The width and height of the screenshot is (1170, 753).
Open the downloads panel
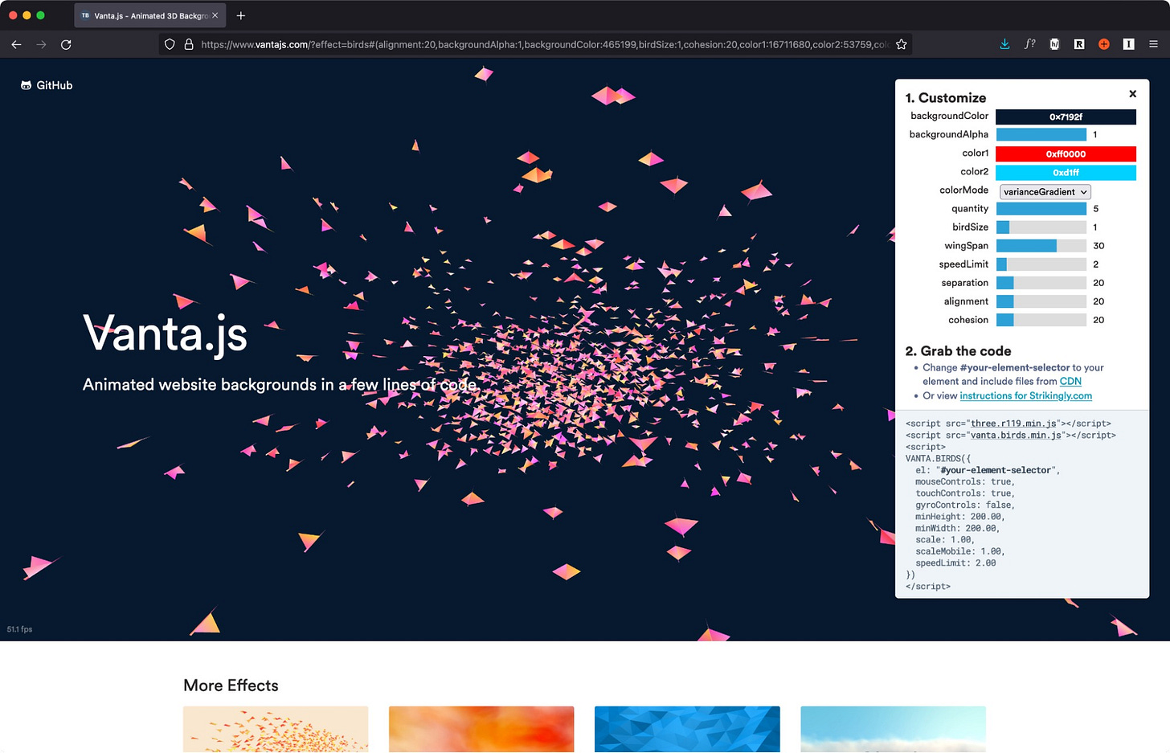[x=1004, y=44]
